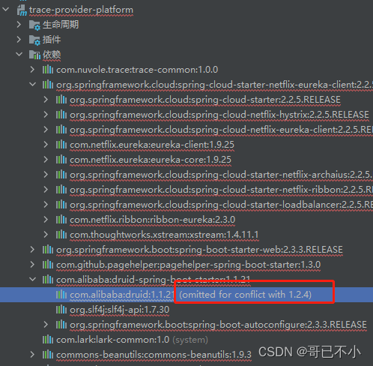Expand com.netflix.ribbon:ribbon-eureka:2.3.0 node
Image resolution: width=373 pixels, height=366 pixels.
pos(46,220)
